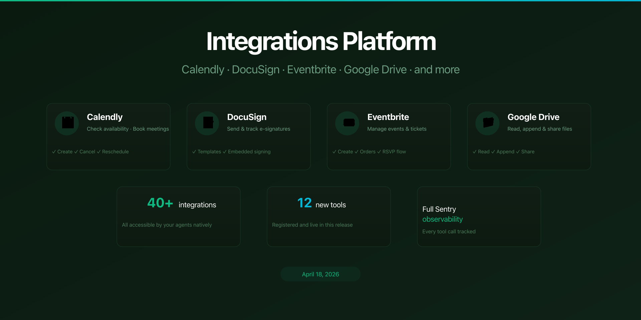This screenshot has width=641, height=320.
Task: Click 'Send & track e-signatures' text
Action: tap(258, 129)
